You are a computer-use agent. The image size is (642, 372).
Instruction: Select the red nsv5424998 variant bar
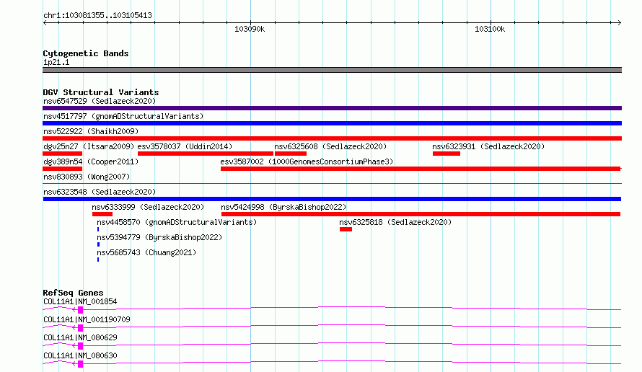coord(421,214)
